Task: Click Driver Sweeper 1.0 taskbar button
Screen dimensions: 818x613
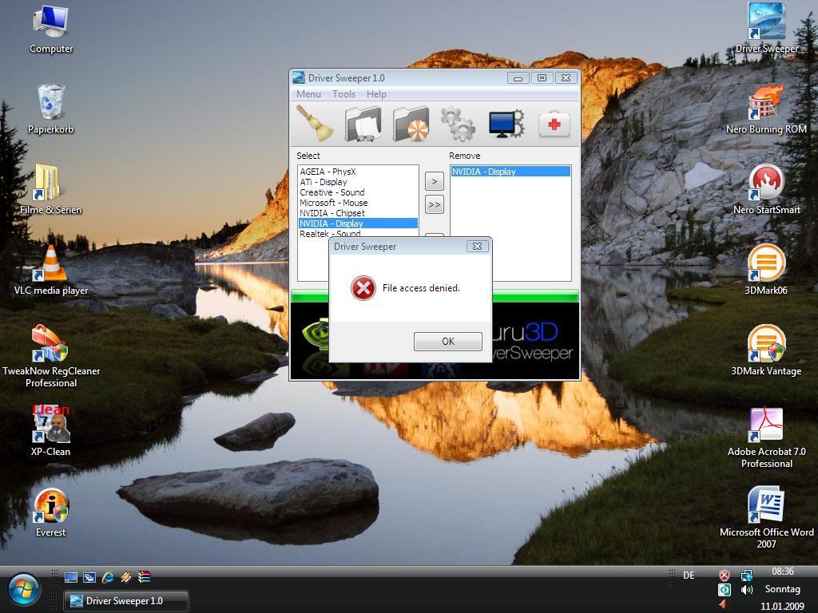Action: (125, 601)
